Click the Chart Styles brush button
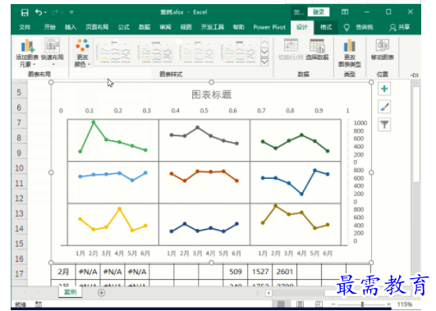Image resolution: width=436 pixels, height=311 pixels. point(384,107)
